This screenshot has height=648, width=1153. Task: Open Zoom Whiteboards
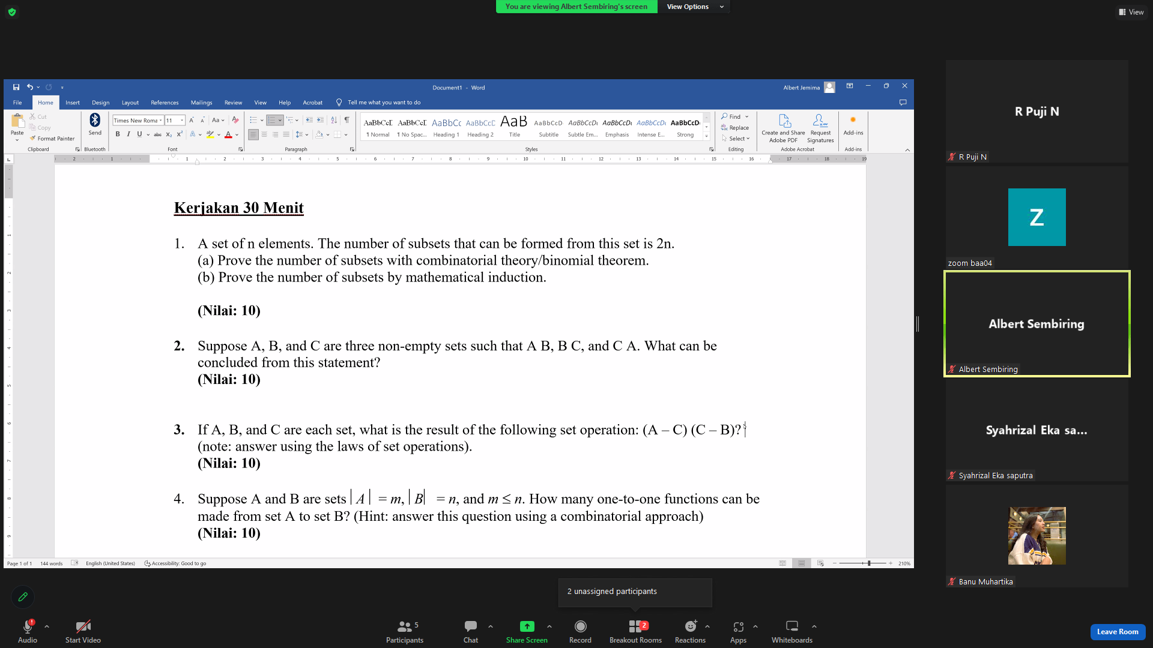(x=792, y=632)
